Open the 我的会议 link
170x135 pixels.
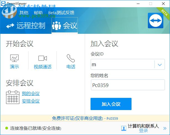31,93
